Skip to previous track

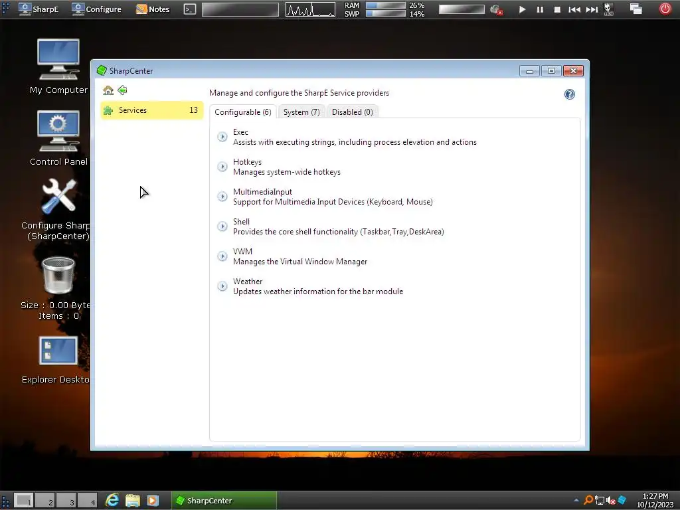pos(574,9)
